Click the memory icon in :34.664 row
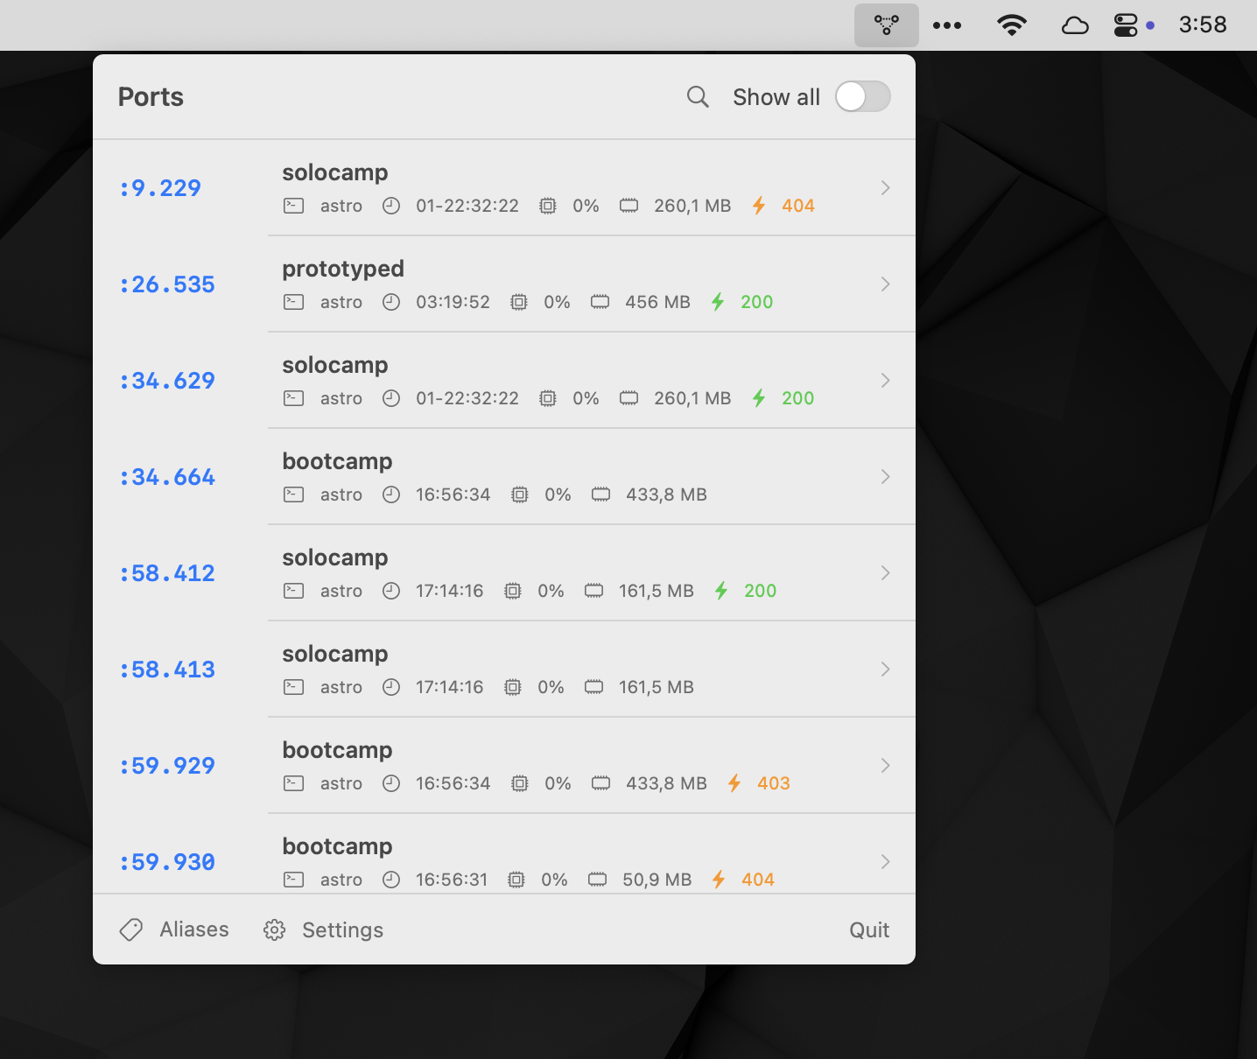The image size is (1257, 1059). coord(600,494)
